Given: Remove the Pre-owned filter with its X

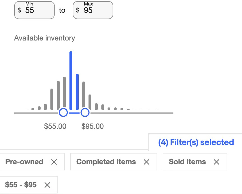Looking at the screenshot, I should (x=54, y=162).
